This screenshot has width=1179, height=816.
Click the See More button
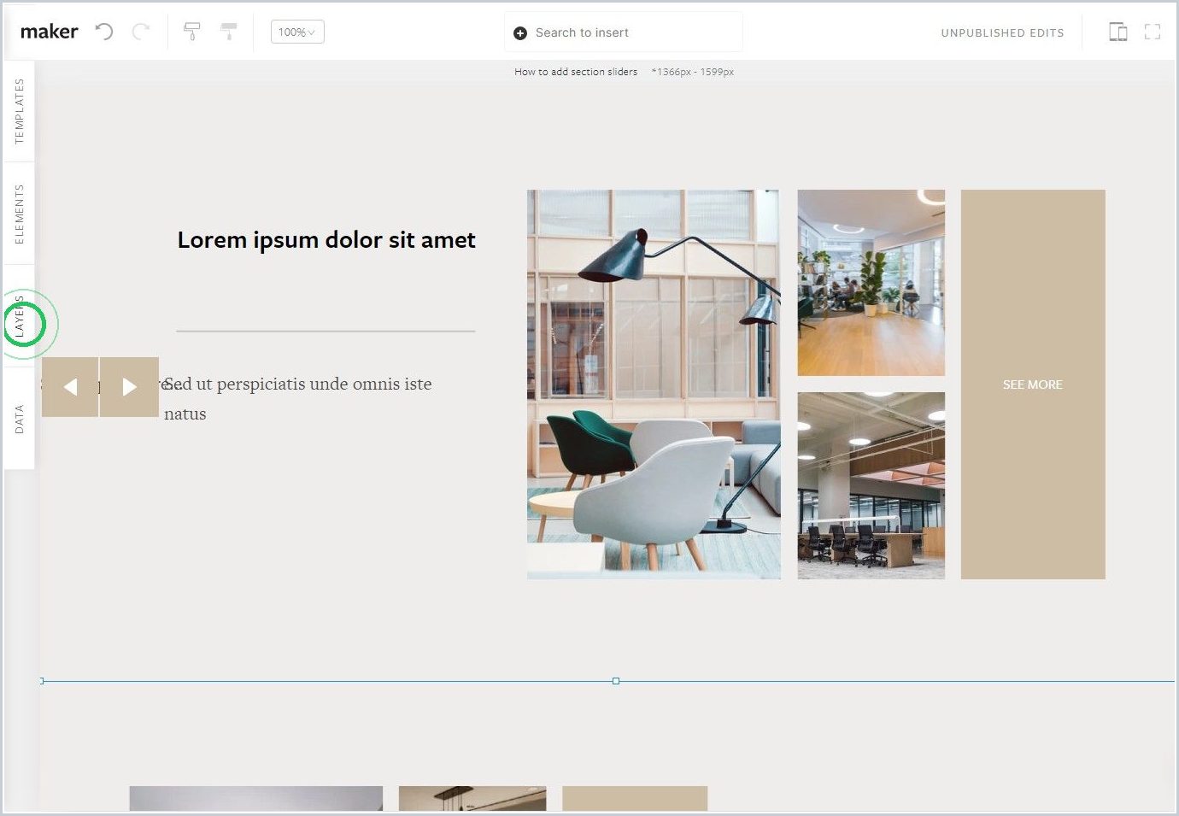tap(1033, 385)
